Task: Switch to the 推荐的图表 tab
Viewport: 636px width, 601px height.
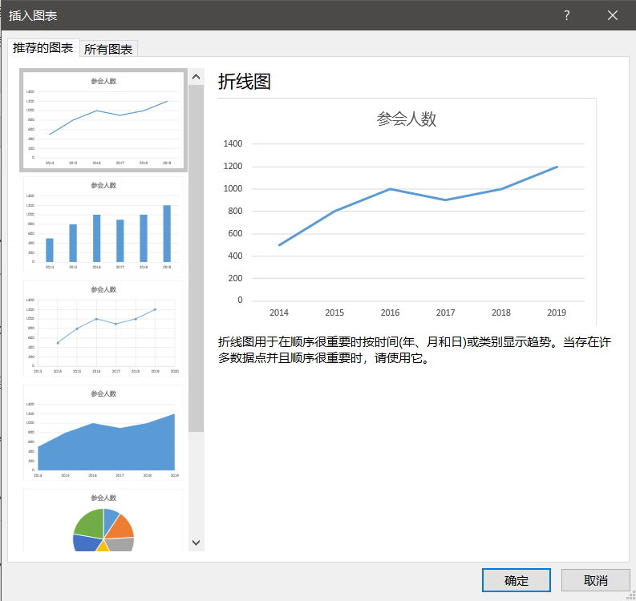Action: 43,48
